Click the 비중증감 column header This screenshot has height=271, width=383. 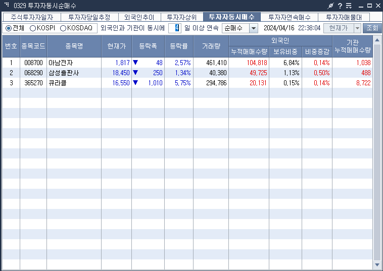317,51
